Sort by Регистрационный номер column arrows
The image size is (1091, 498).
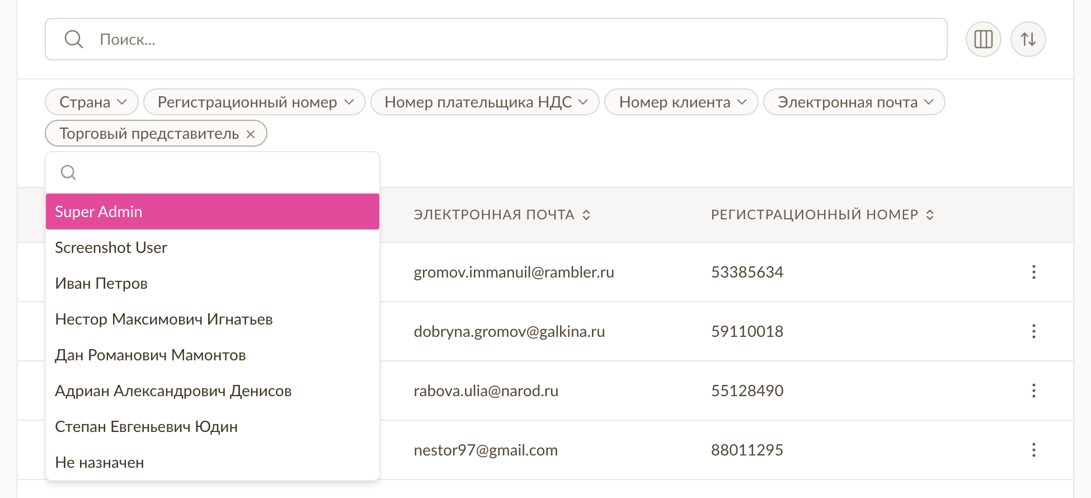[x=930, y=215]
